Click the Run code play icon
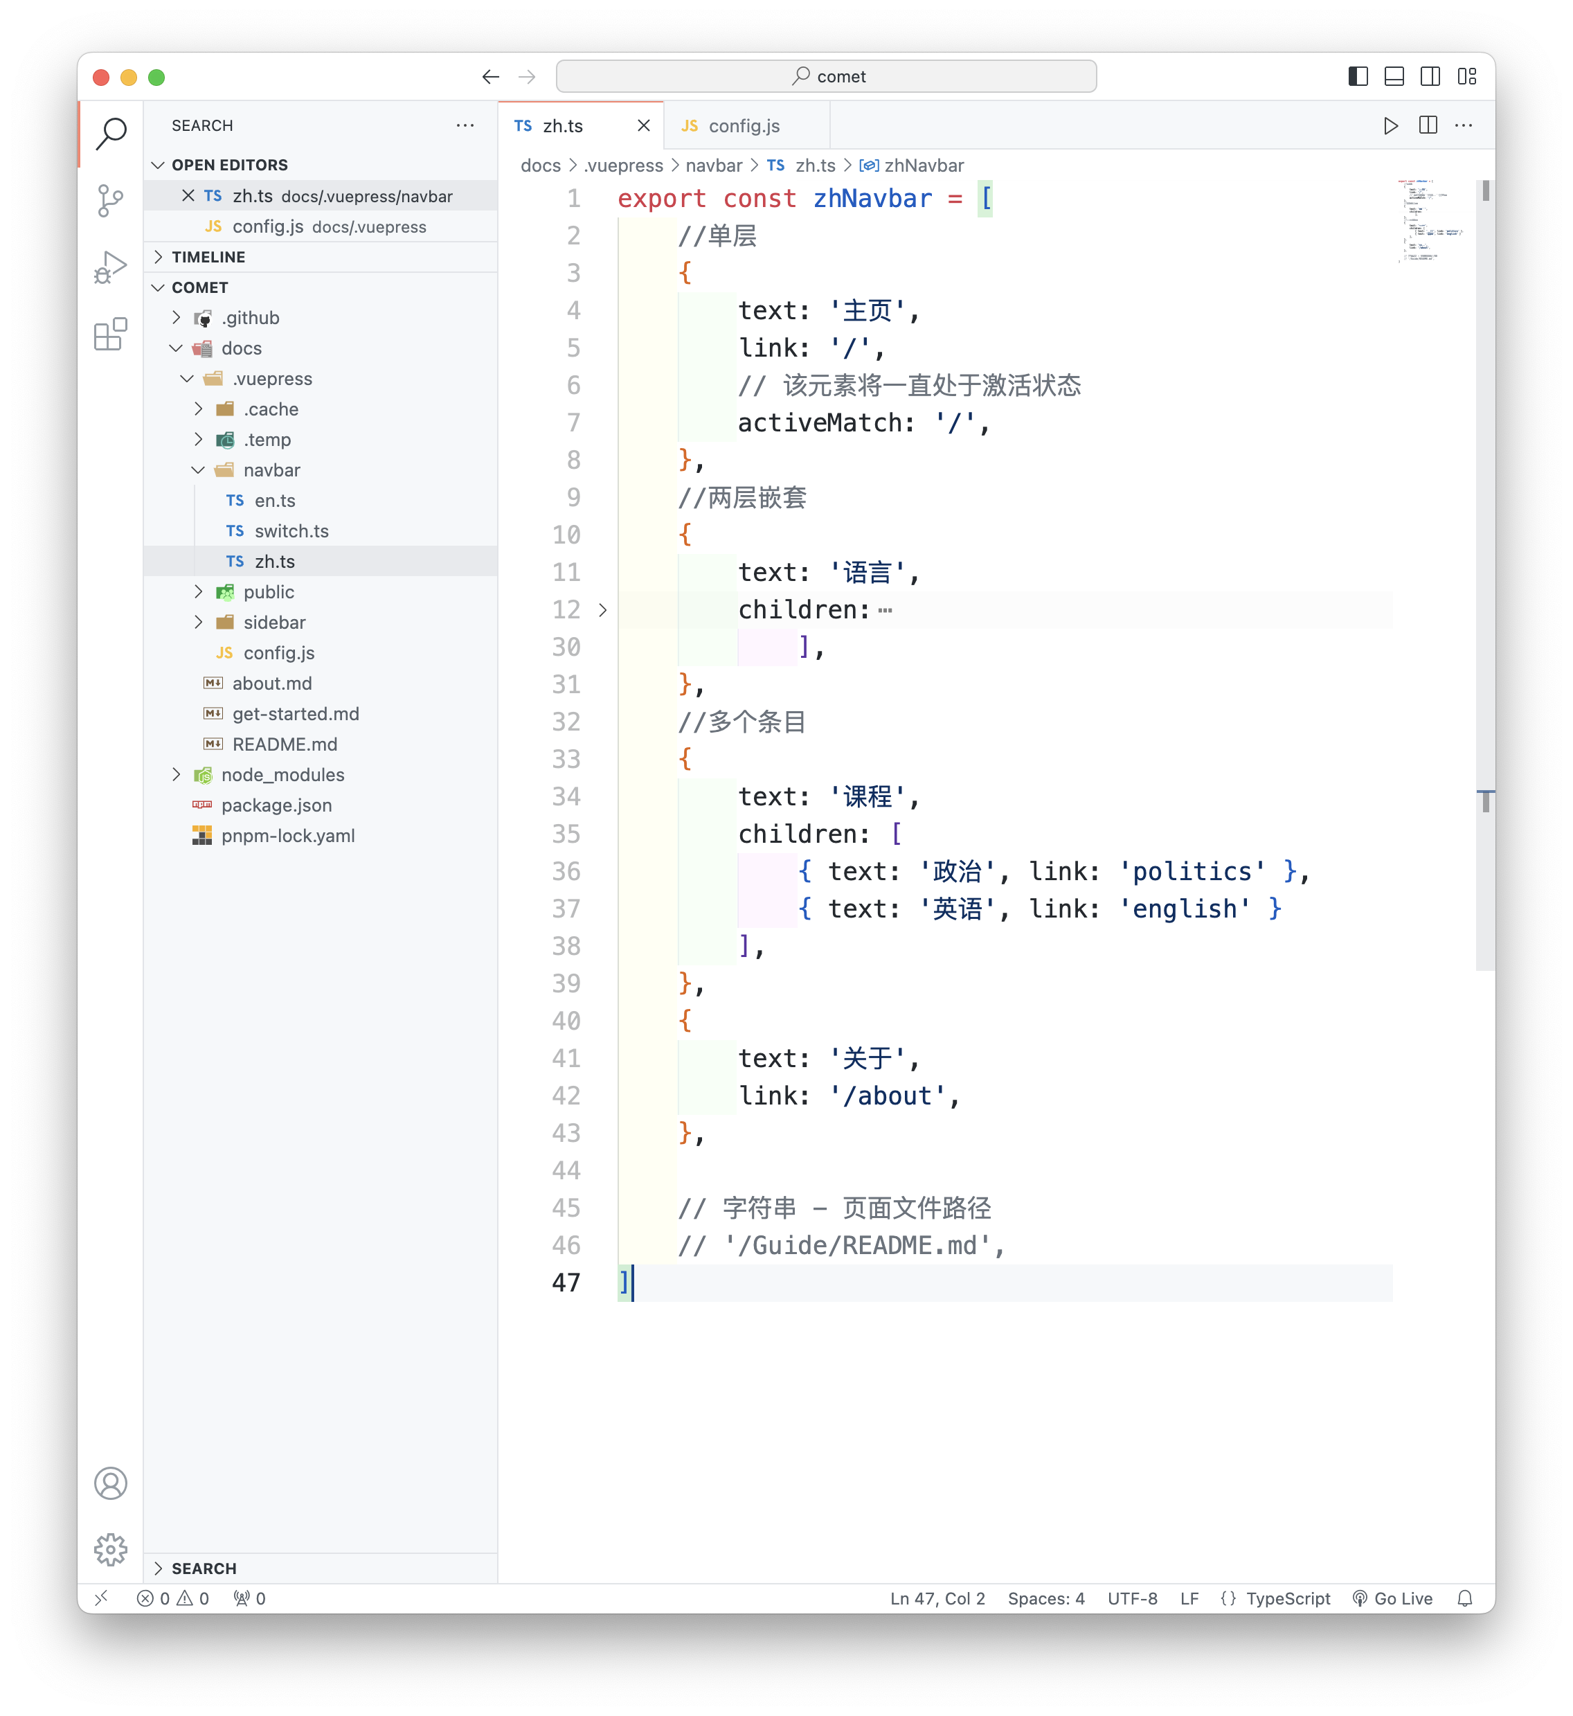Screen dimensions: 1573x1716 (x=1390, y=126)
